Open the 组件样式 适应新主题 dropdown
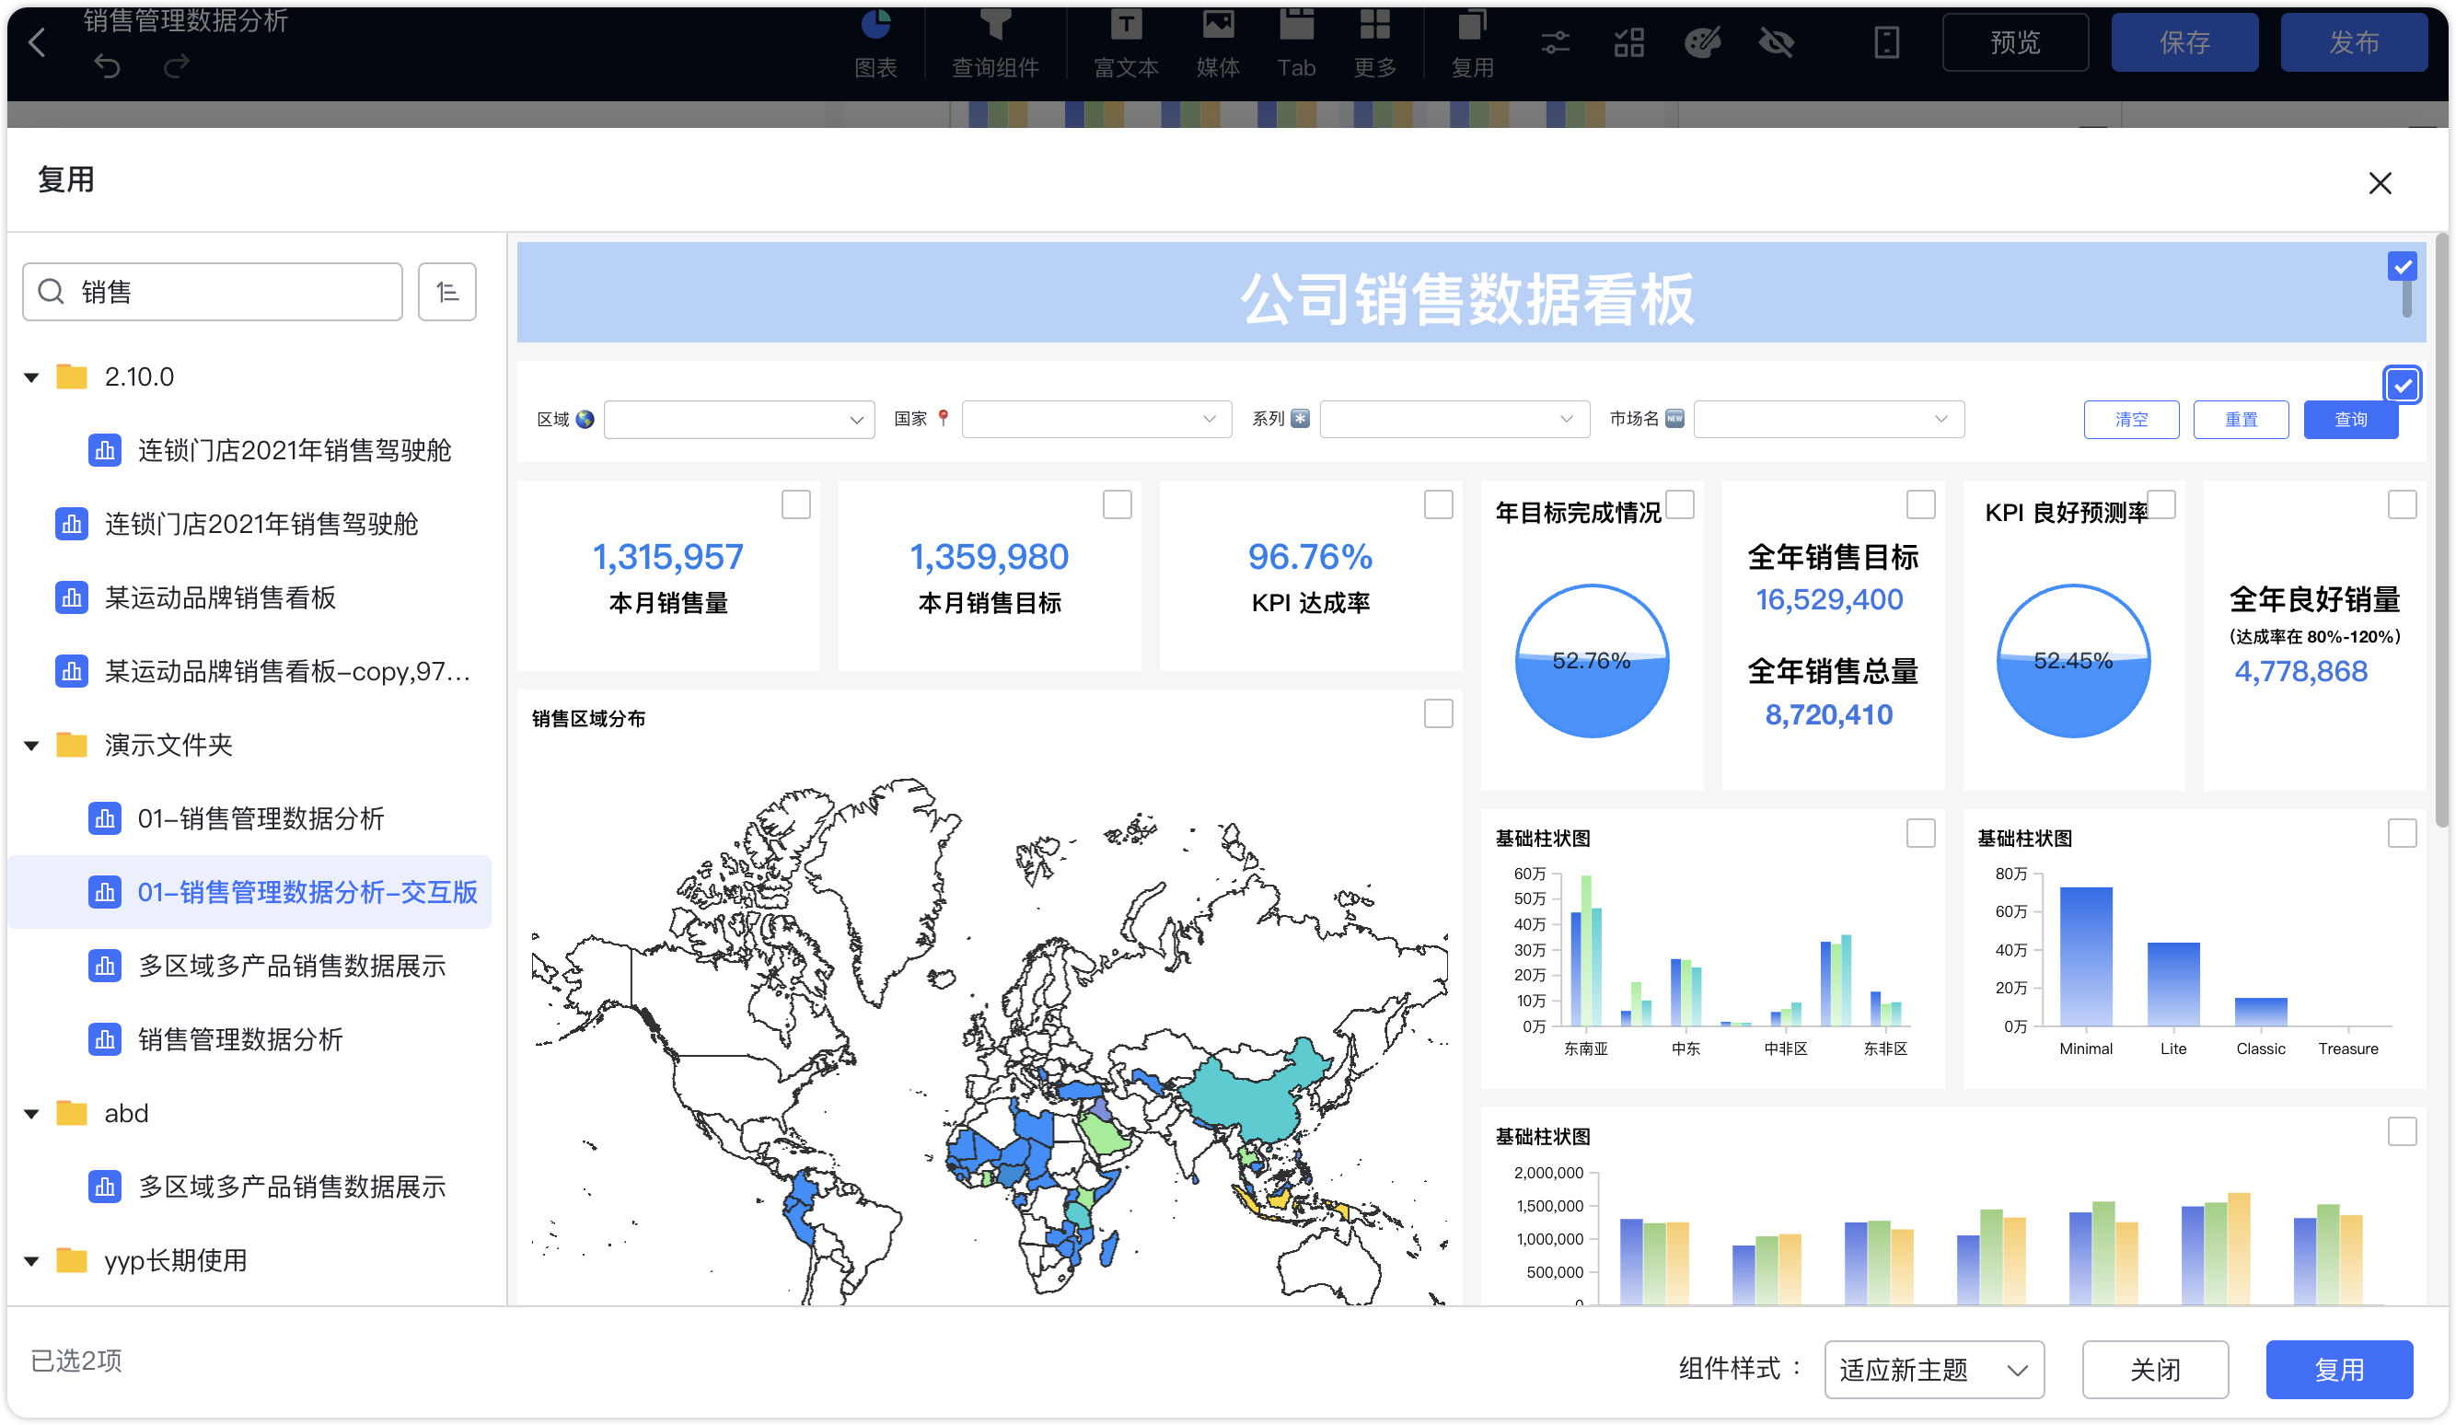Viewport: 2456px width, 1425px height. pyautogui.click(x=1934, y=1370)
